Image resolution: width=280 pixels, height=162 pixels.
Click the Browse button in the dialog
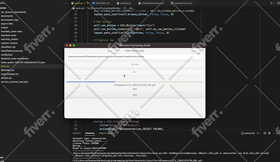point(135,64)
